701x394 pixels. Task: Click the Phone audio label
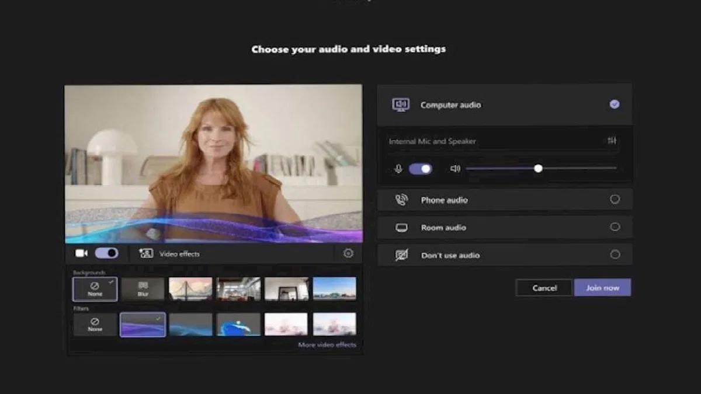444,200
